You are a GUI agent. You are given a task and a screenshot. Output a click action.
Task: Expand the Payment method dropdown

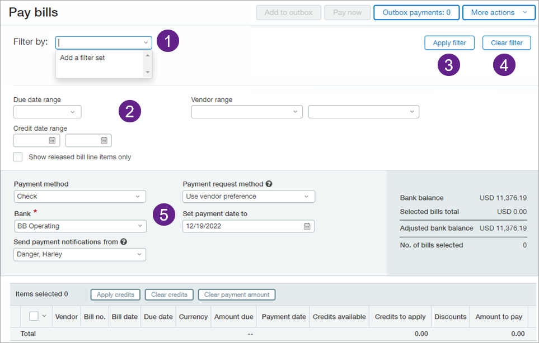[x=79, y=197]
